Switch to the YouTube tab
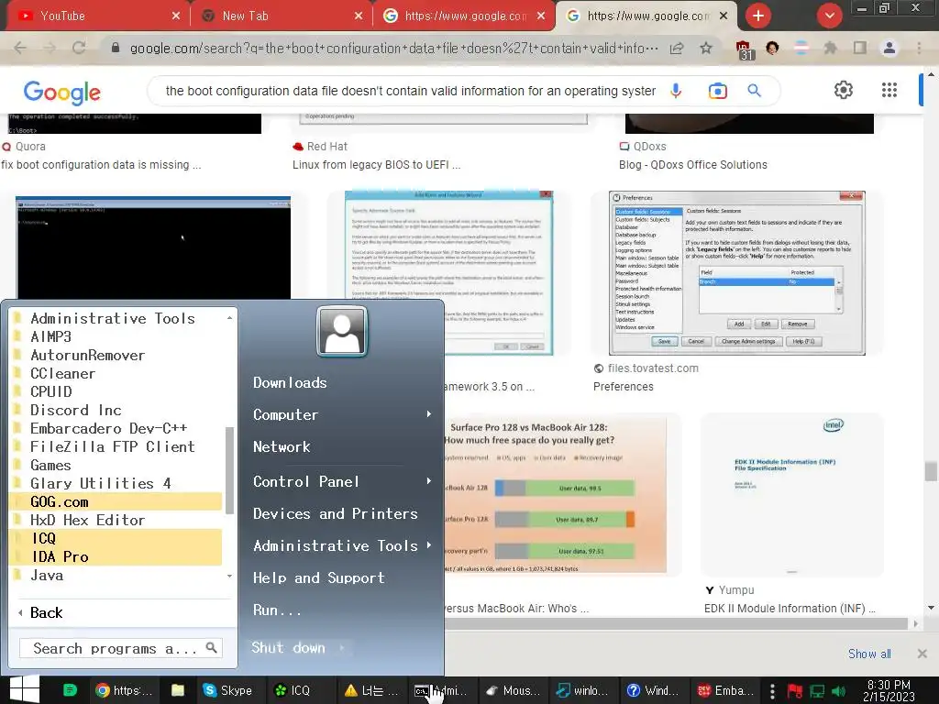Image resolution: width=939 pixels, height=704 pixels. click(x=95, y=16)
